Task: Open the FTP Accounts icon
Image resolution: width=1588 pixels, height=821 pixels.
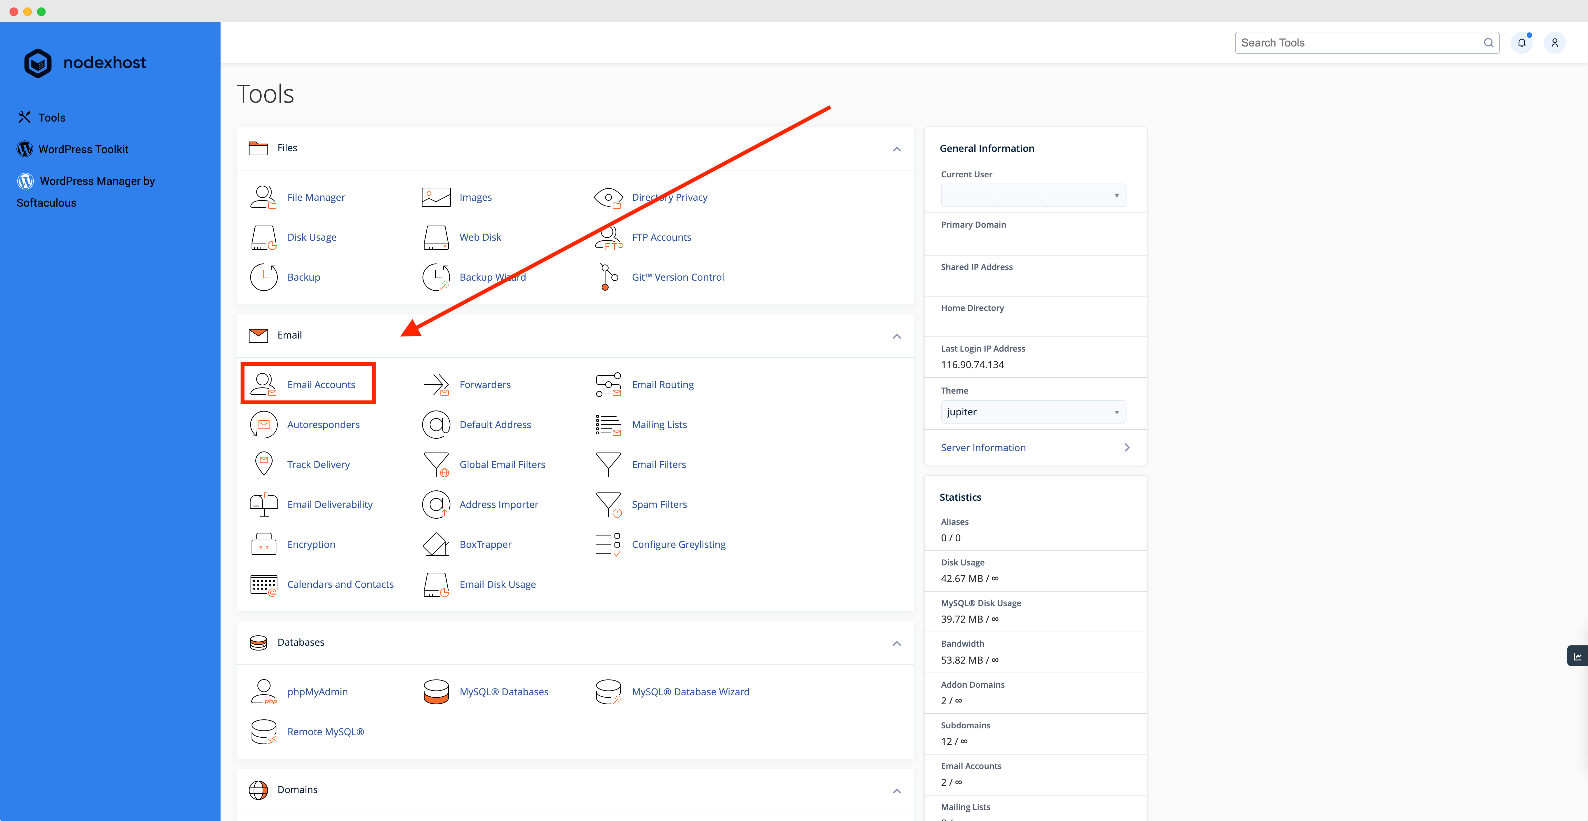Action: click(x=609, y=237)
